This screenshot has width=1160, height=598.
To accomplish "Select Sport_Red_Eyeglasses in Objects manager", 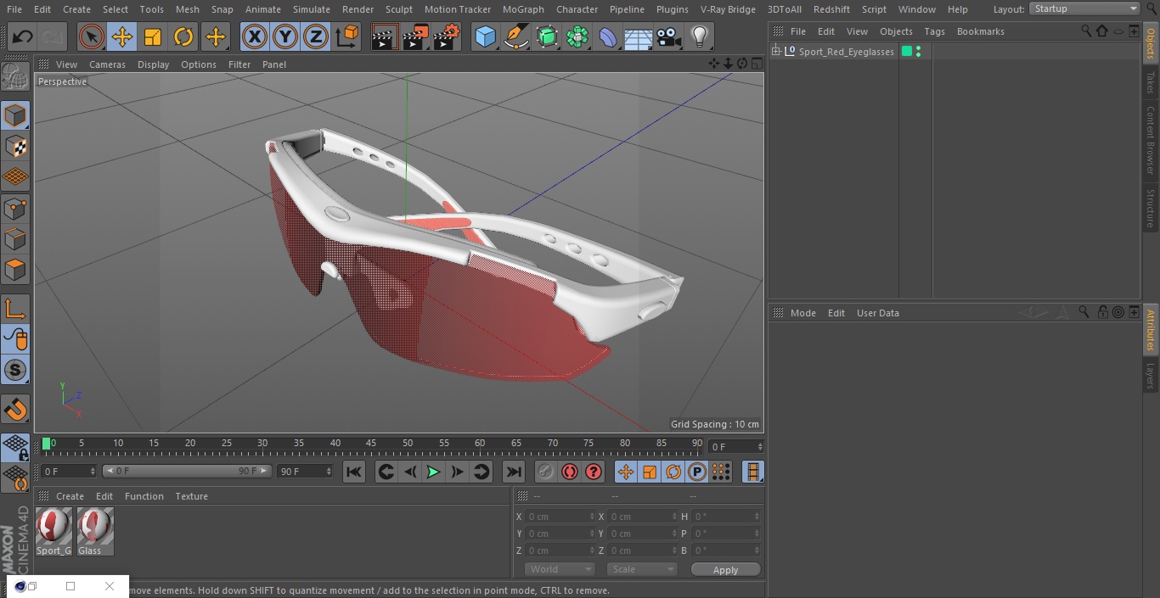I will coord(846,52).
